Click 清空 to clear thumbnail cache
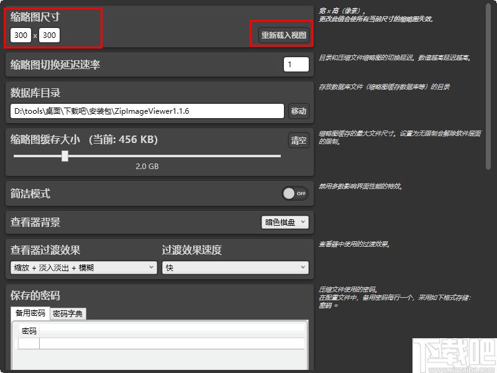The width and height of the screenshot is (497, 373). (299, 140)
